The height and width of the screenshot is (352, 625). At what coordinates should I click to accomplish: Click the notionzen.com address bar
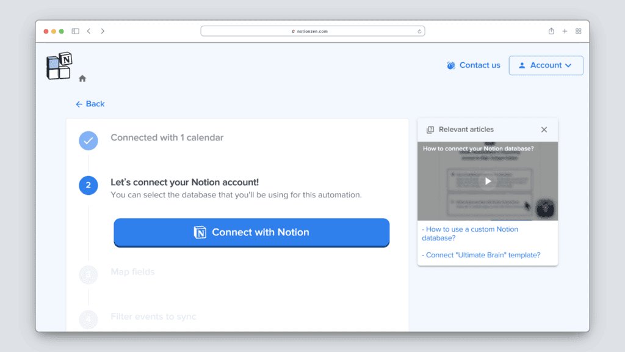point(312,31)
